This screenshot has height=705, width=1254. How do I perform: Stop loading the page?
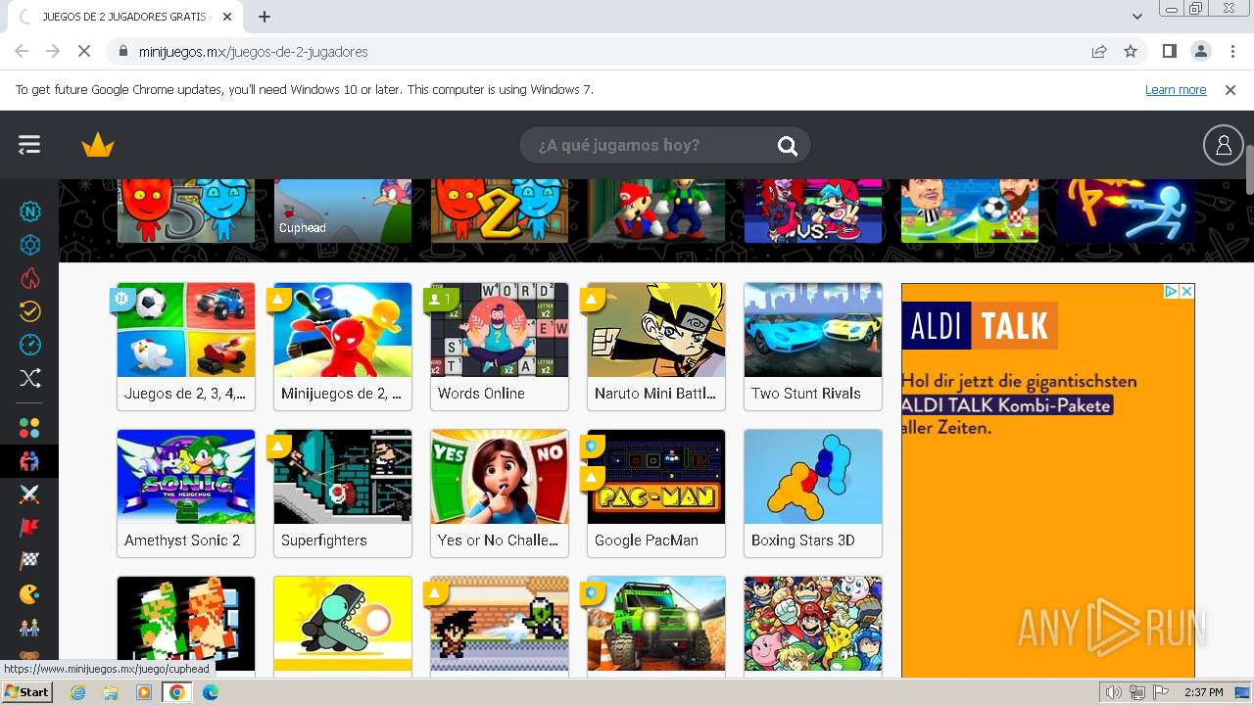pyautogui.click(x=84, y=51)
